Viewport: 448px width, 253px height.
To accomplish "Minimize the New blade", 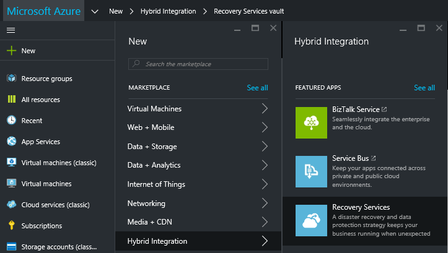I will [x=237, y=28].
